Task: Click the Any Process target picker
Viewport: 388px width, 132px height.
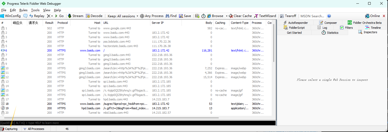Action: click(152, 16)
